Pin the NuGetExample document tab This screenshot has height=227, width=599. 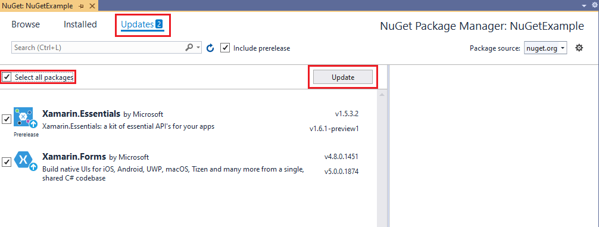point(81,7)
